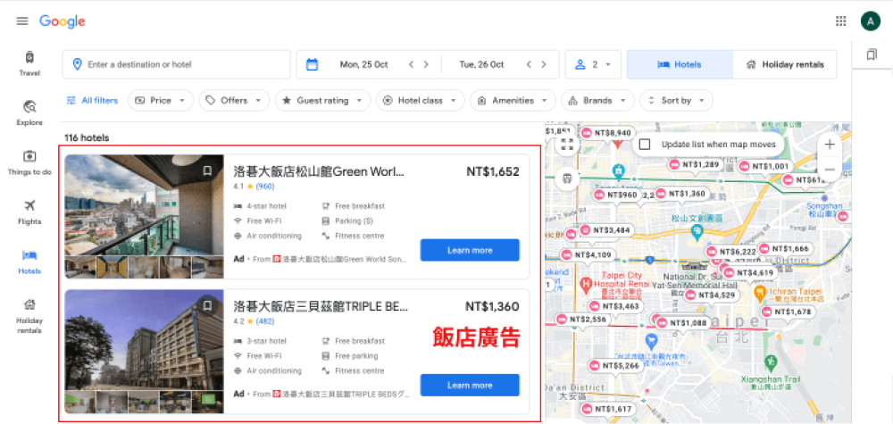
Task: Save Green World hotel with bookmark
Action: [207, 170]
